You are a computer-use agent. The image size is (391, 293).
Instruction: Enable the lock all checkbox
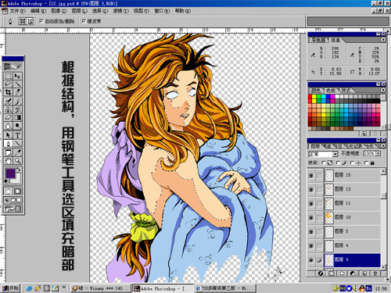point(367,163)
